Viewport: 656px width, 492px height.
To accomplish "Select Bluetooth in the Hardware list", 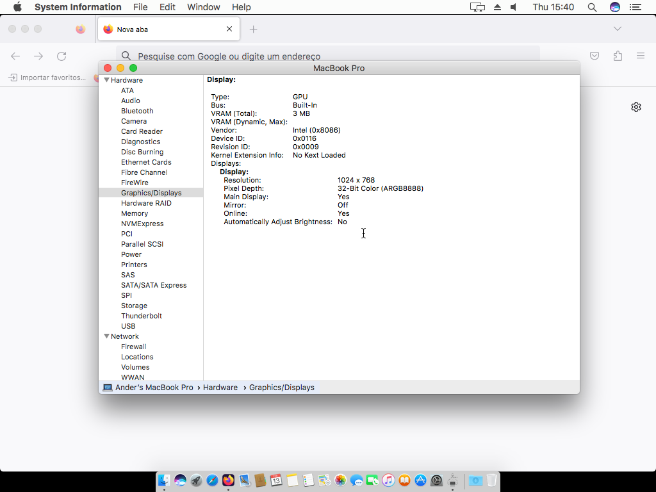I will pyautogui.click(x=137, y=111).
